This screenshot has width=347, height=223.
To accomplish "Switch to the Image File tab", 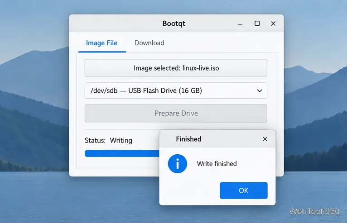I will (102, 43).
